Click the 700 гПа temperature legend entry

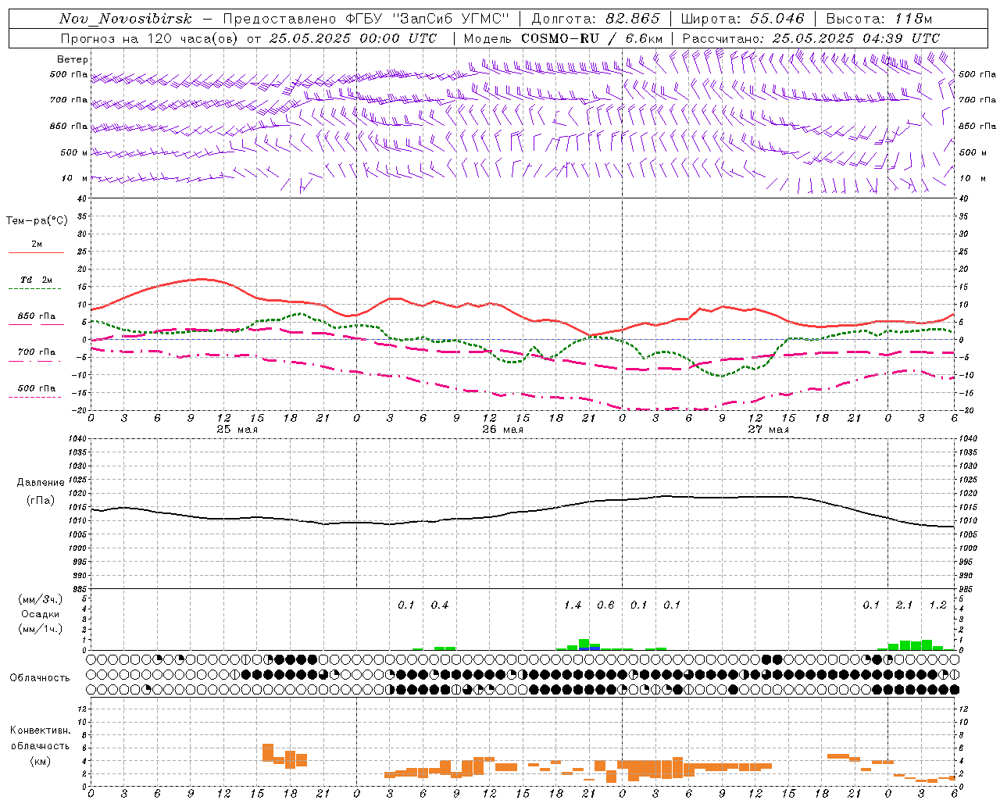[37, 352]
